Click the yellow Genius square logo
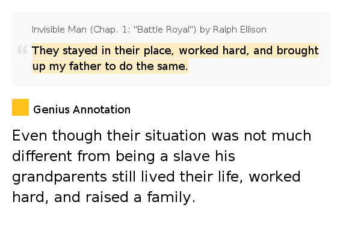Screen dimensions: 343x234 (x=20, y=107)
